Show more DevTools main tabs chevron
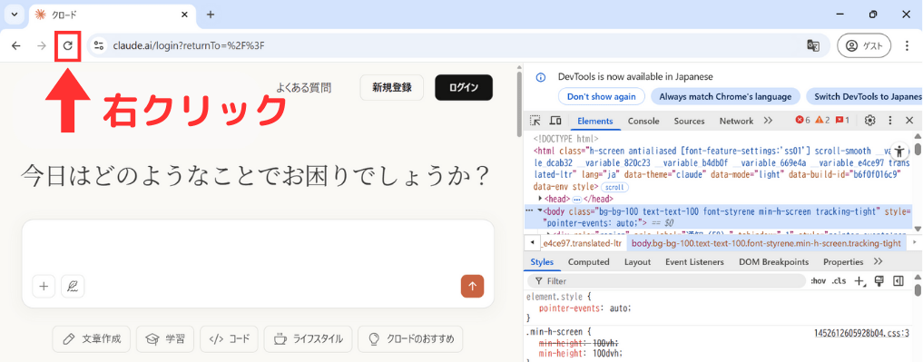The height and width of the screenshot is (362, 923). [x=768, y=121]
